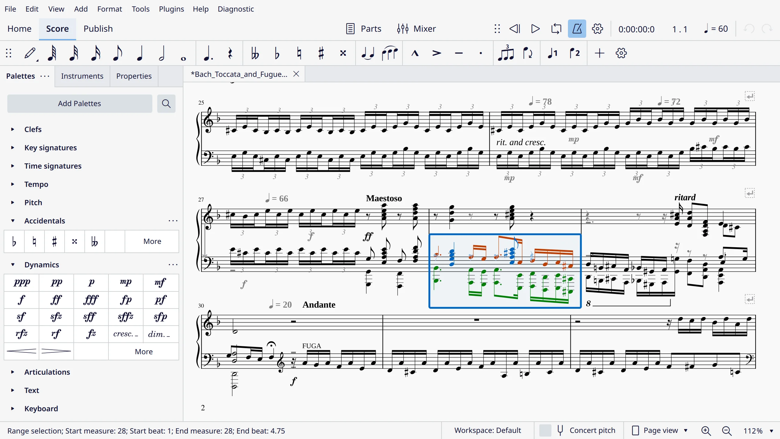This screenshot has height=439, width=780.
Task: Zoom in on the score
Action: (x=706, y=431)
